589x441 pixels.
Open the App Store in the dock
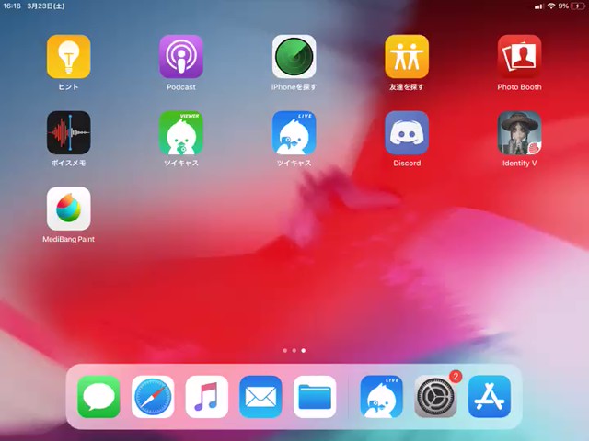click(x=490, y=397)
